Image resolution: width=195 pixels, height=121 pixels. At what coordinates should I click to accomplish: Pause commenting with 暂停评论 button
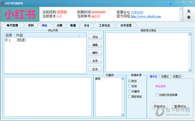click(180, 106)
